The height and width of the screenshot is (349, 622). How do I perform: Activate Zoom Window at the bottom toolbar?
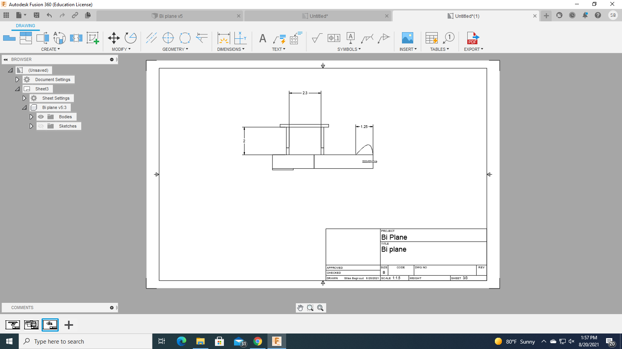click(310, 308)
